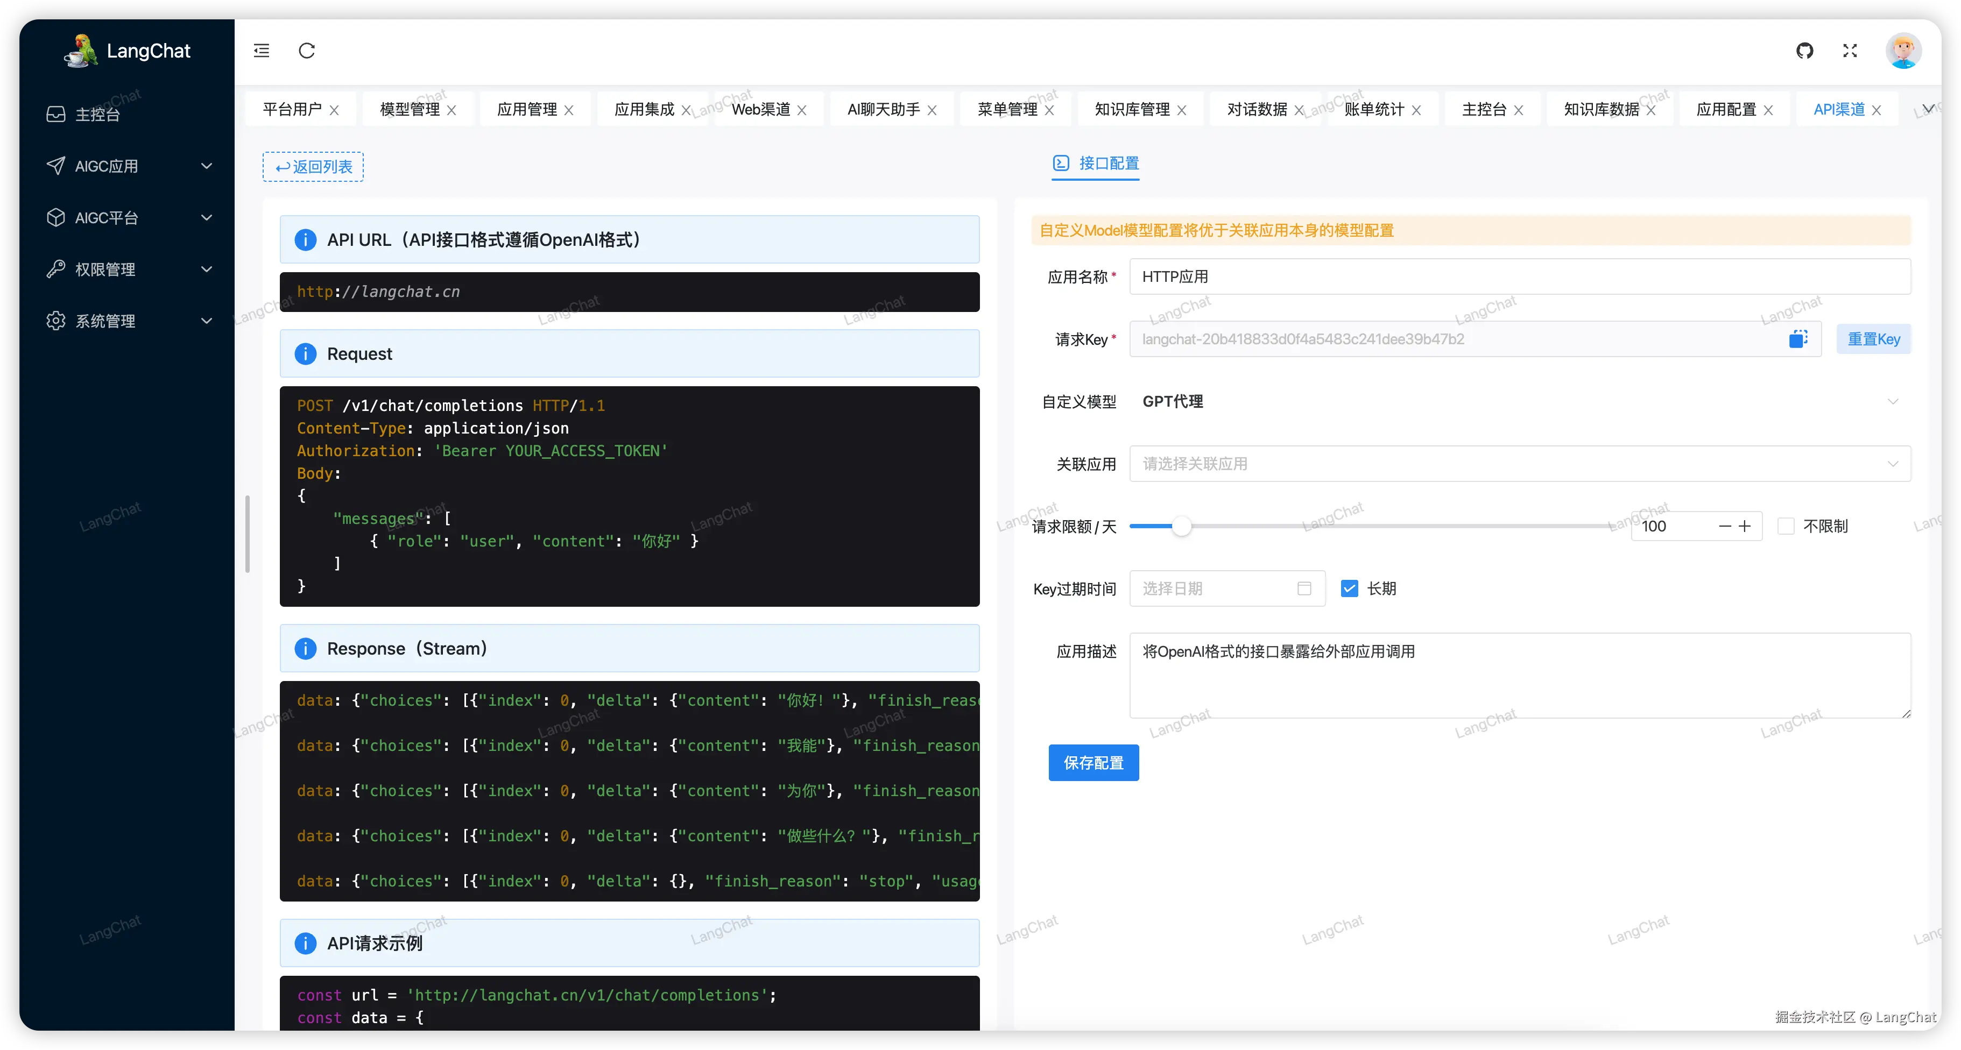The width and height of the screenshot is (1961, 1050).
Task: Open the GitHub icon link
Action: tap(1804, 51)
